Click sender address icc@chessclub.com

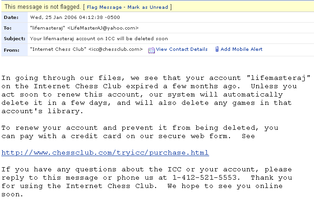point(115,49)
